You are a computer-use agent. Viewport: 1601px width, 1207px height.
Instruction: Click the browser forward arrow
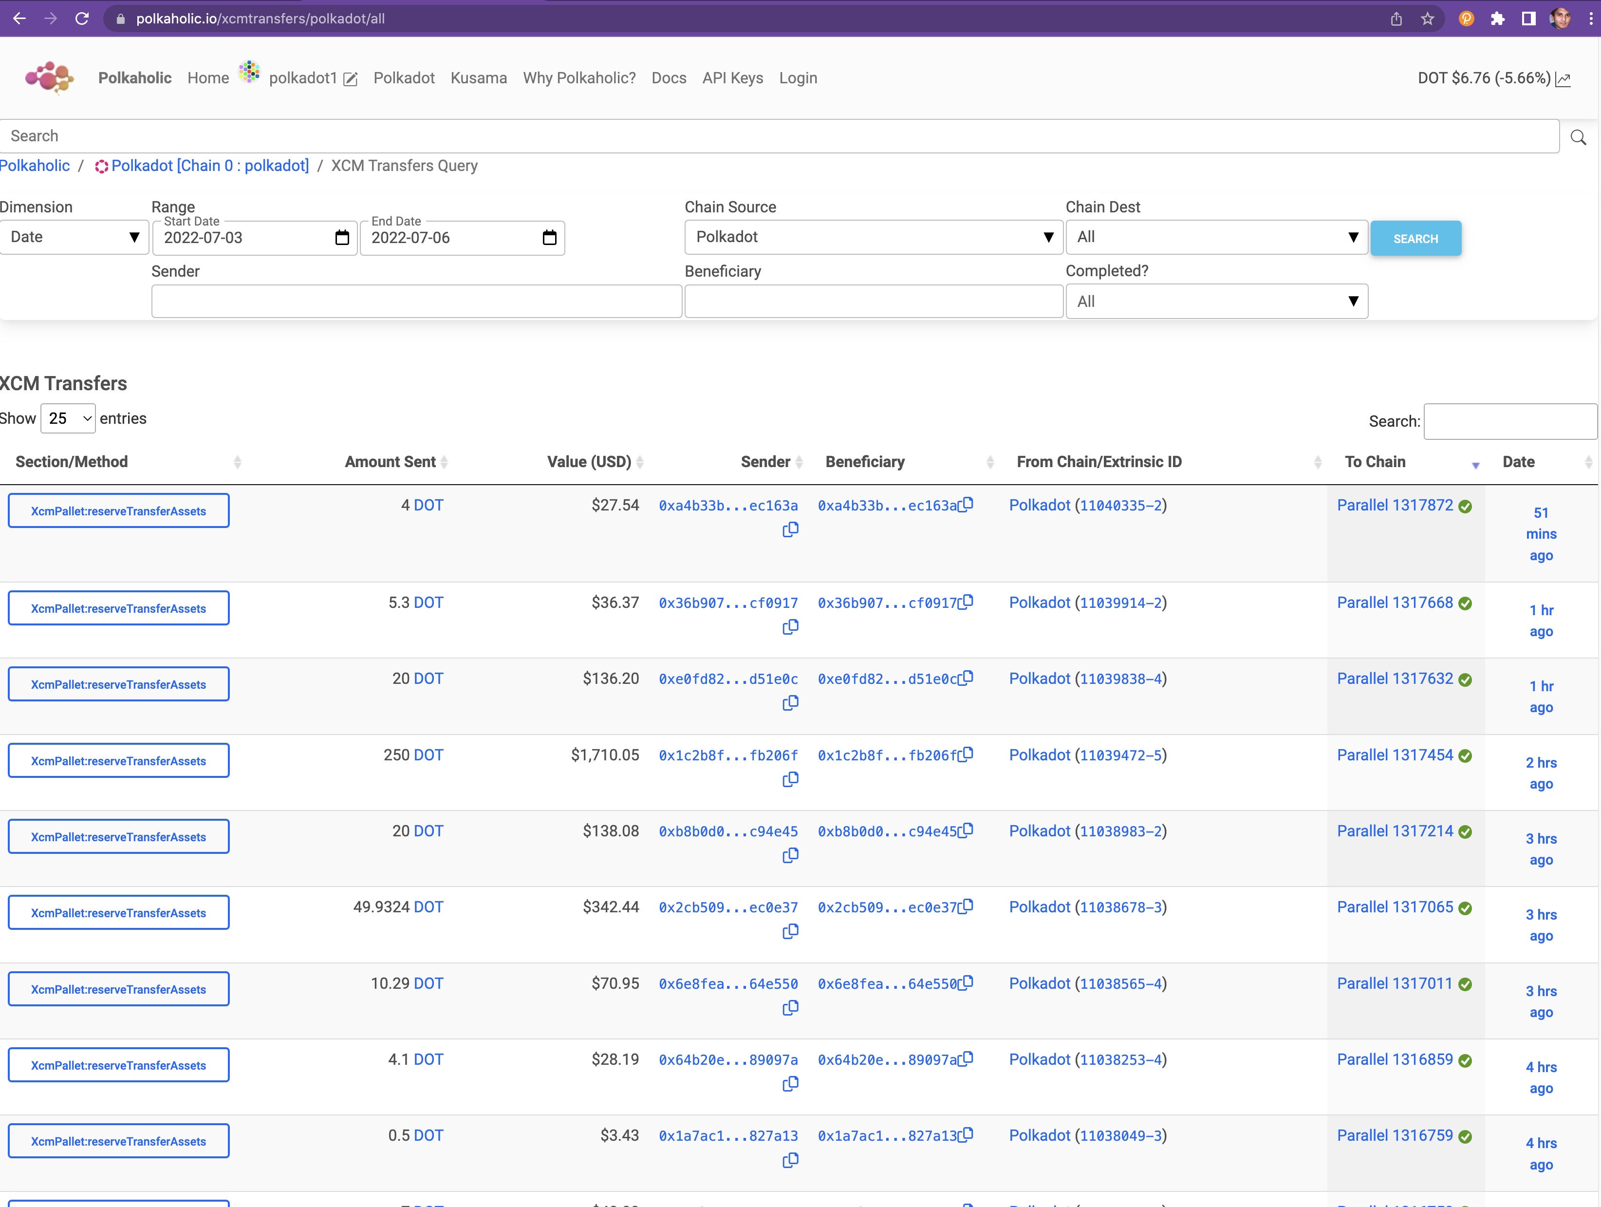(x=51, y=19)
